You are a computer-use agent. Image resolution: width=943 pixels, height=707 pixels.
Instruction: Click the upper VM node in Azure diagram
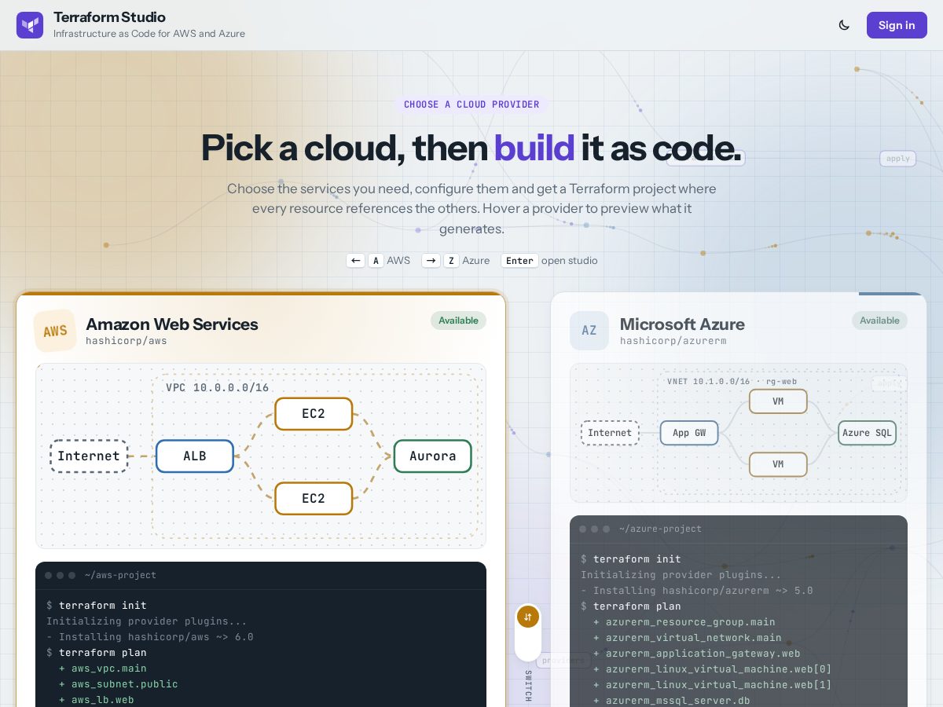(x=778, y=401)
